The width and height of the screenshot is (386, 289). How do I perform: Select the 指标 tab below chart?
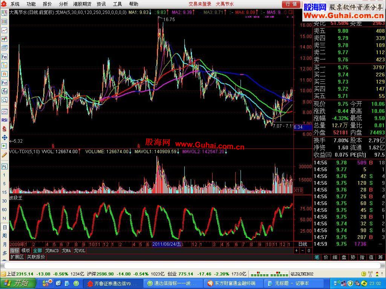coord(15,250)
